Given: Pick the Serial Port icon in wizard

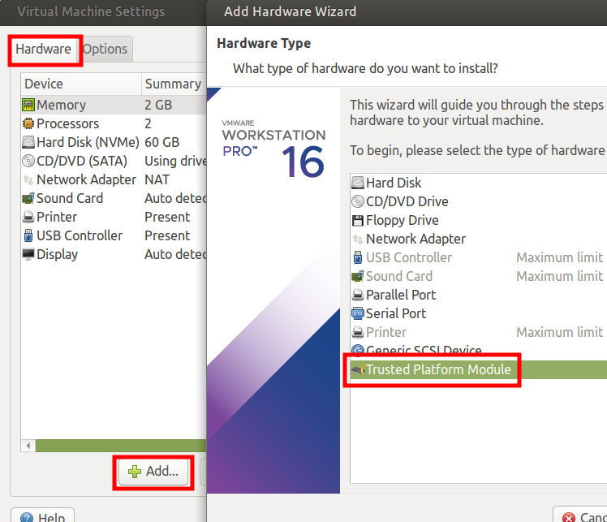Looking at the screenshot, I should (x=358, y=313).
